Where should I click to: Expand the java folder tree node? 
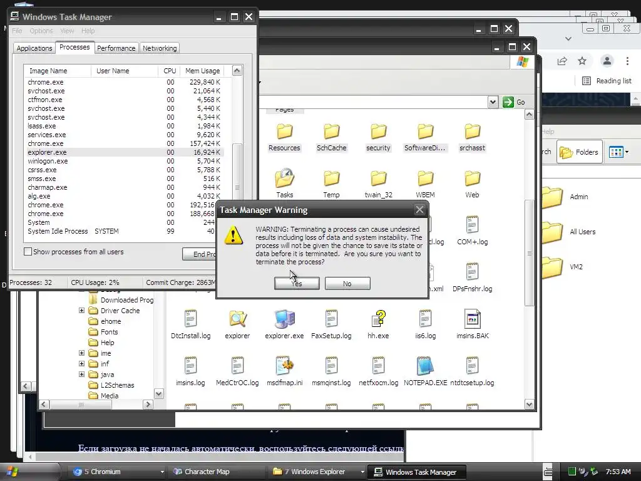point(81,375)
